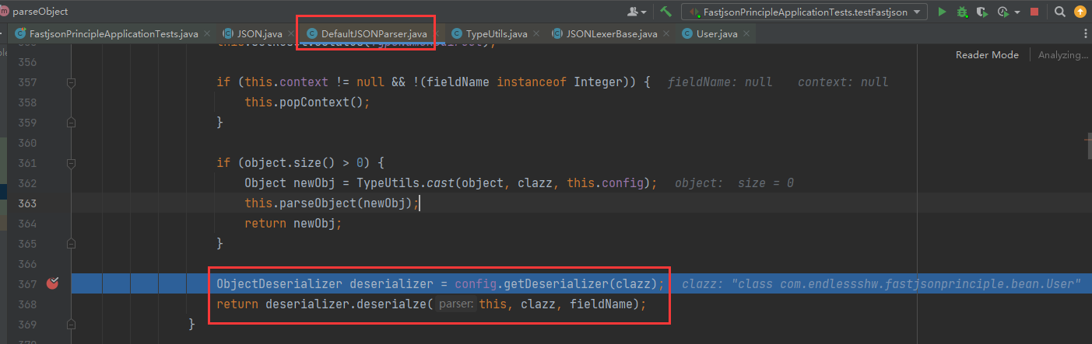Screen dimensions: 1092x344
Task: Collapse the code fold marker at line 357
Action: [71, 82]
